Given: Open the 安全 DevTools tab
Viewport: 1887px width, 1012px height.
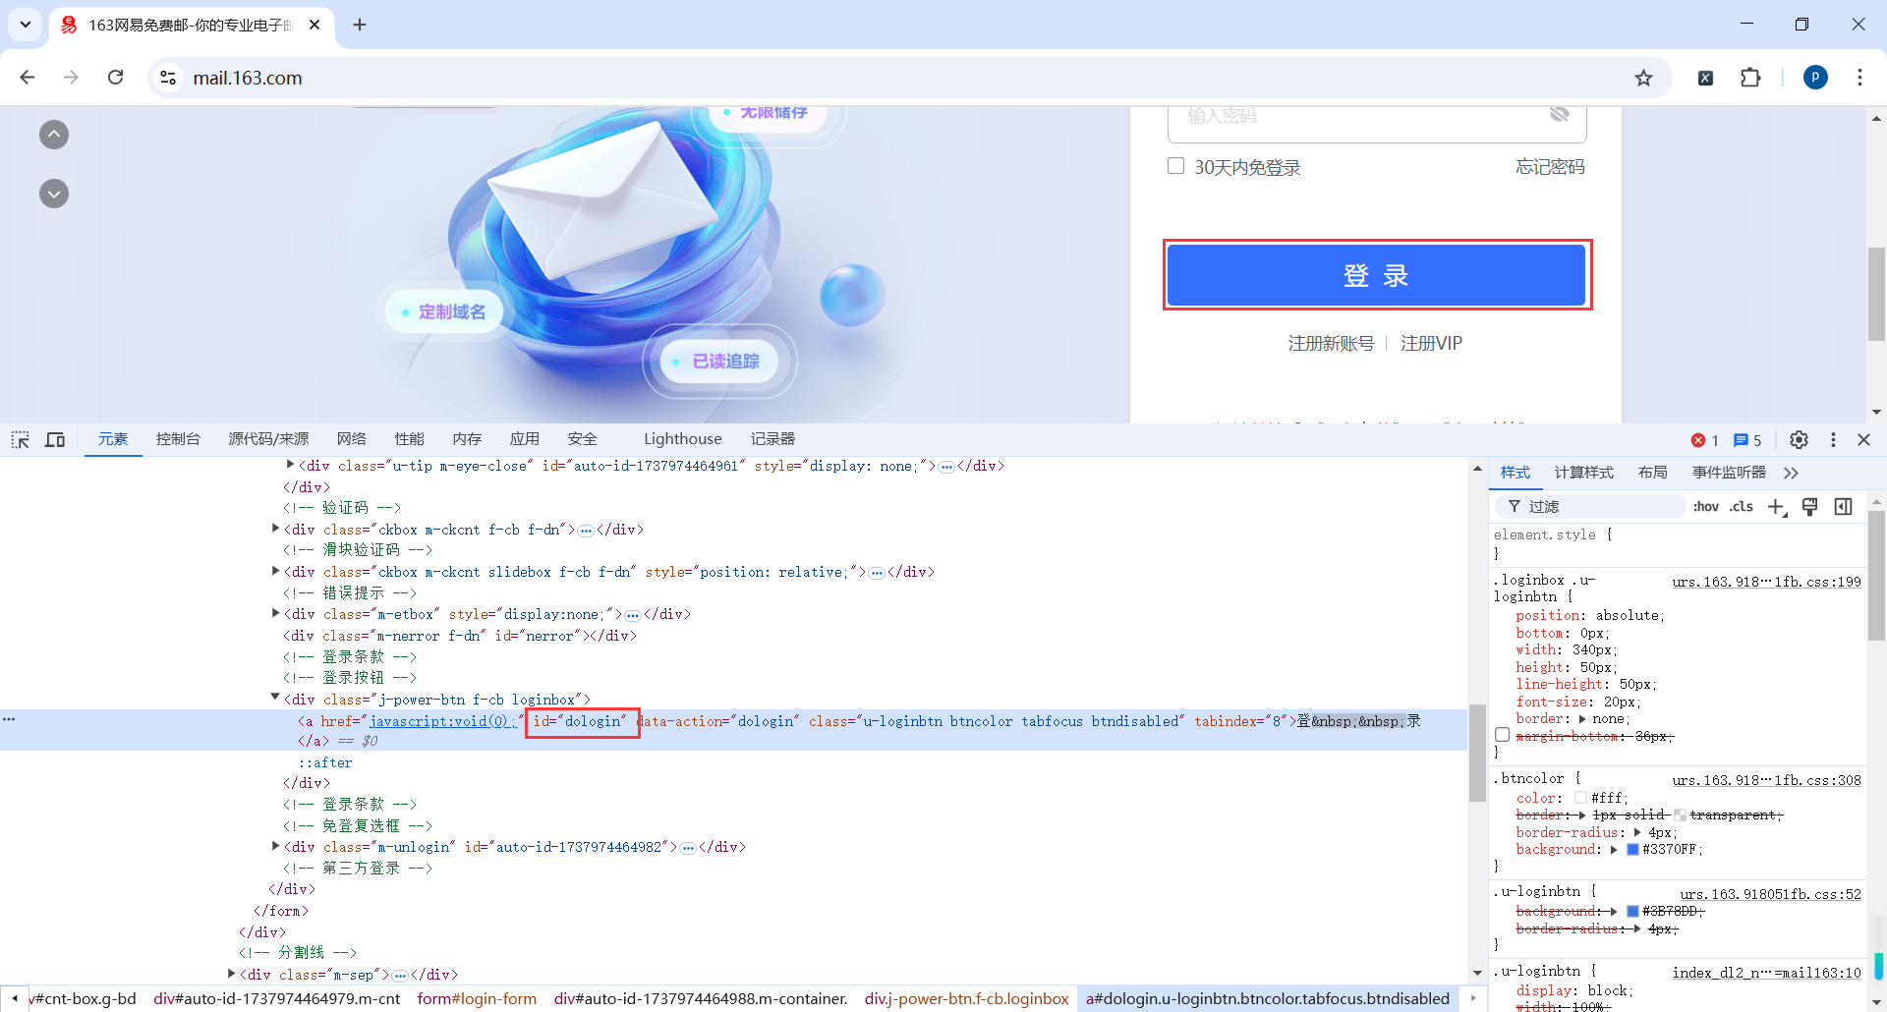Looking at the screenshot, I should pos(582,439).
